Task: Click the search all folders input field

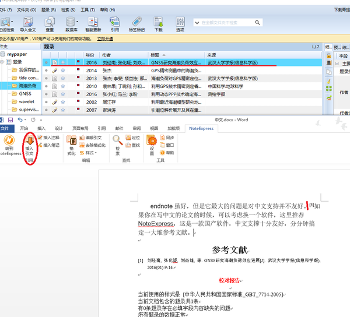Action: [226, 23]
